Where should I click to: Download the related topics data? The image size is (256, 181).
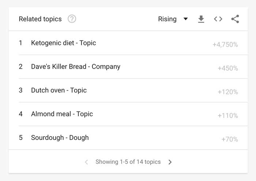201,19
